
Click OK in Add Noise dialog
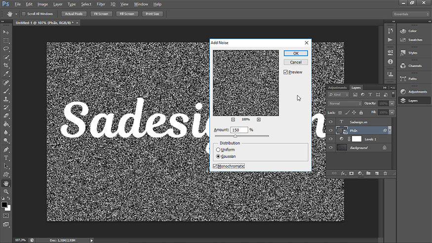[x=296, y=53]
